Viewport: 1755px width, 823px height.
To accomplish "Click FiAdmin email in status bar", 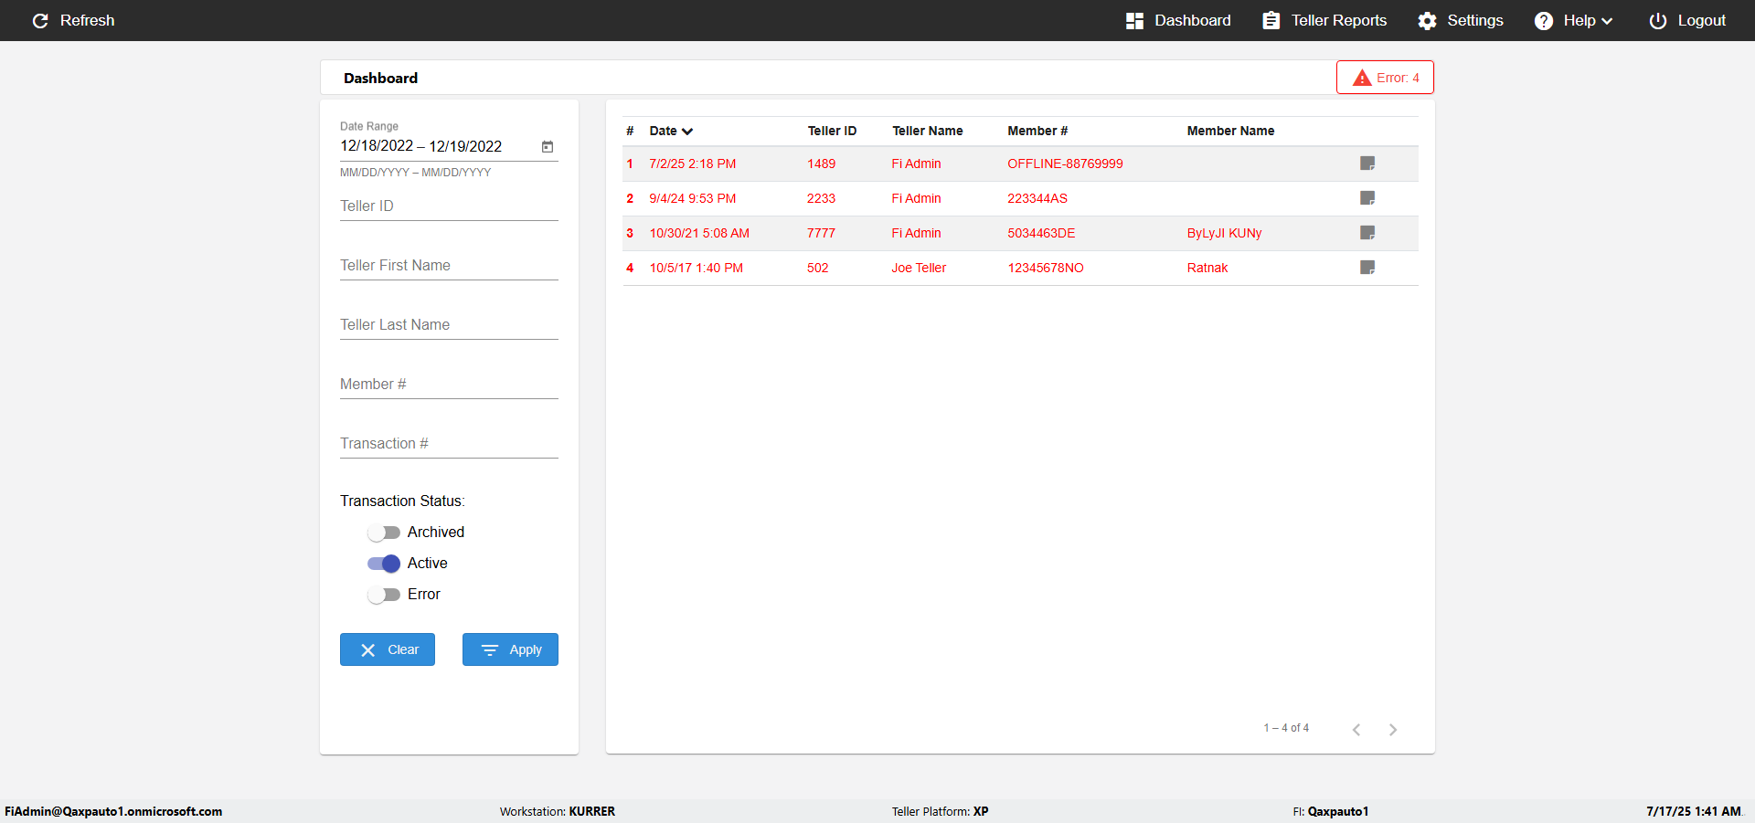I will tap(113, 811).
